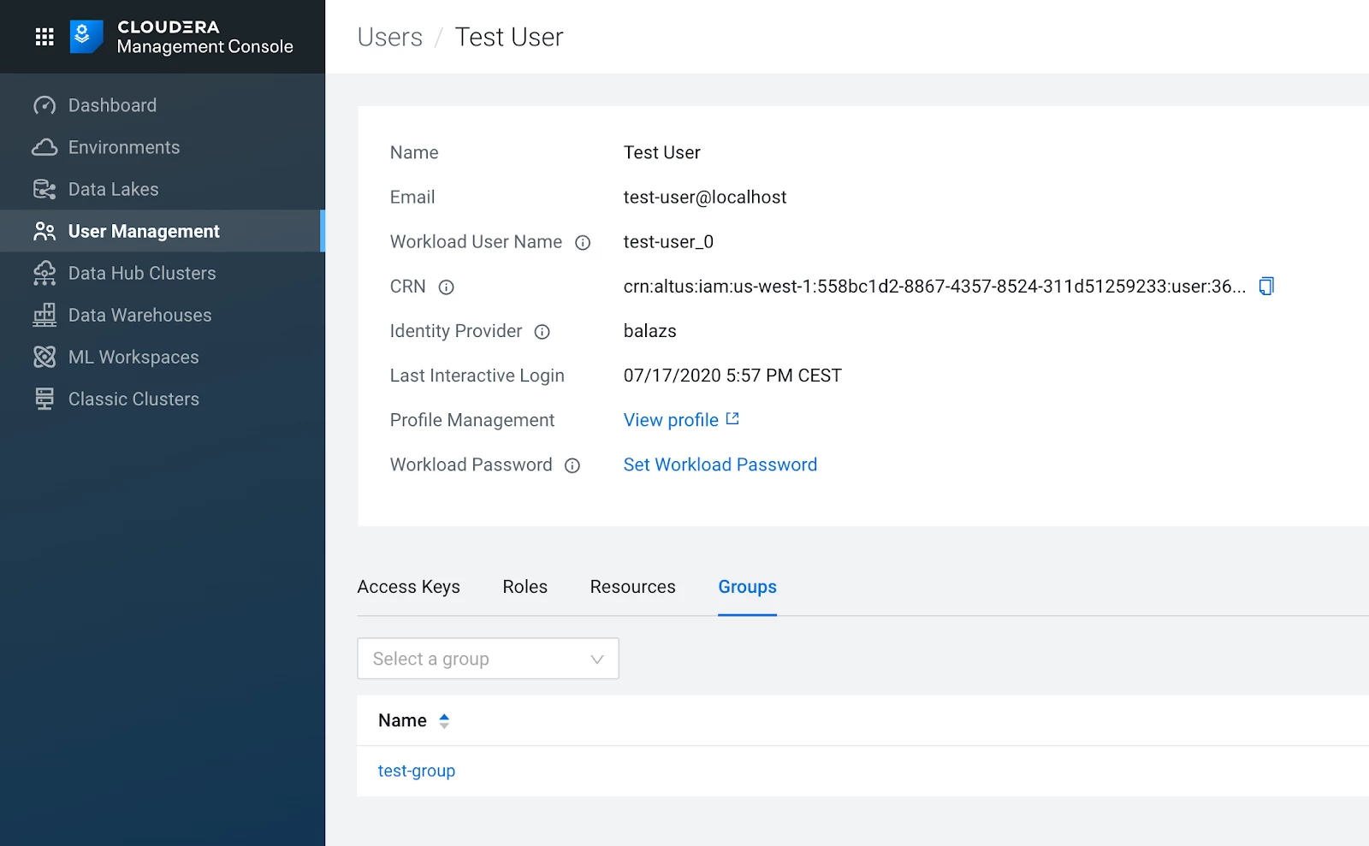
Task: Show info for Workload User Name
Action: (x=583, y=243)
